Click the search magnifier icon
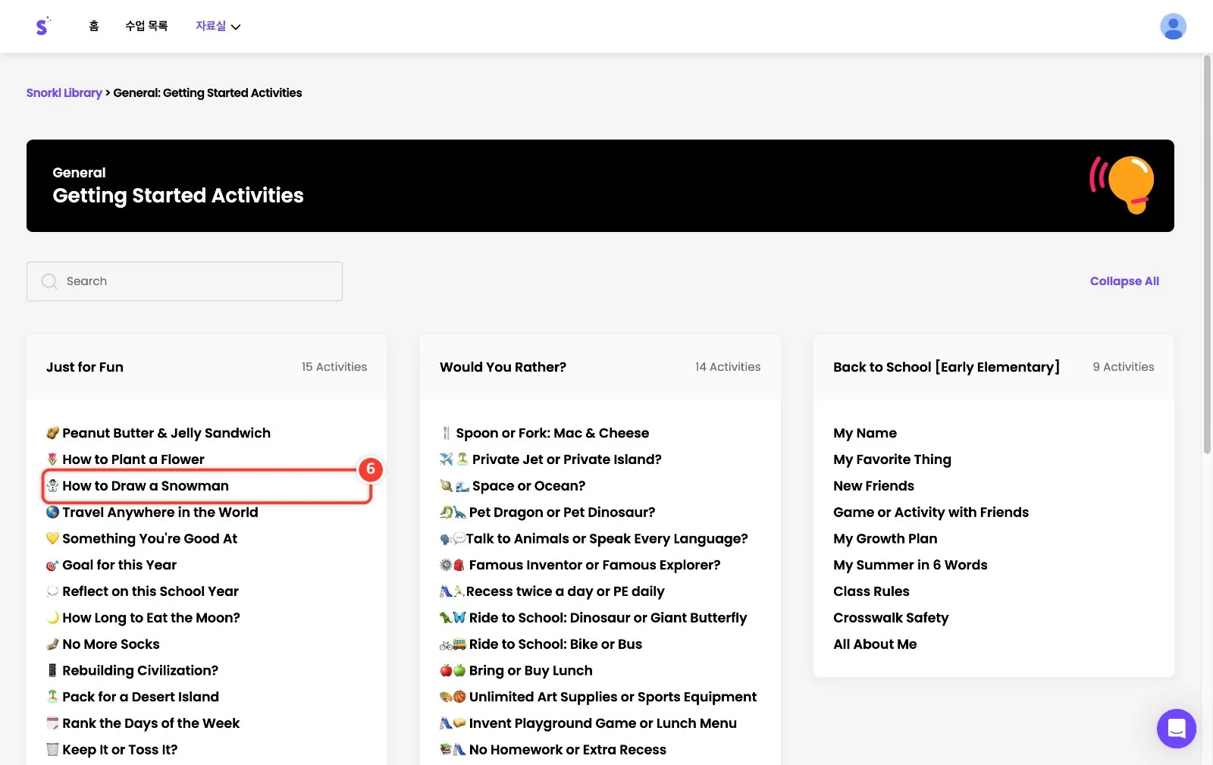The image size is (1213, 765). pos(49,281)
